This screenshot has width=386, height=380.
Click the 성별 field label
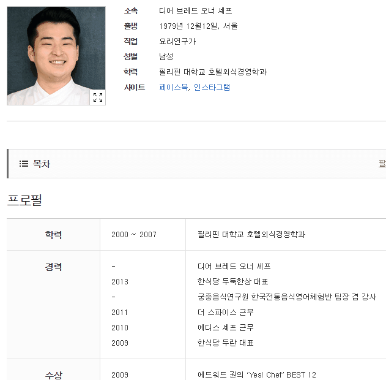coord(131,56)
